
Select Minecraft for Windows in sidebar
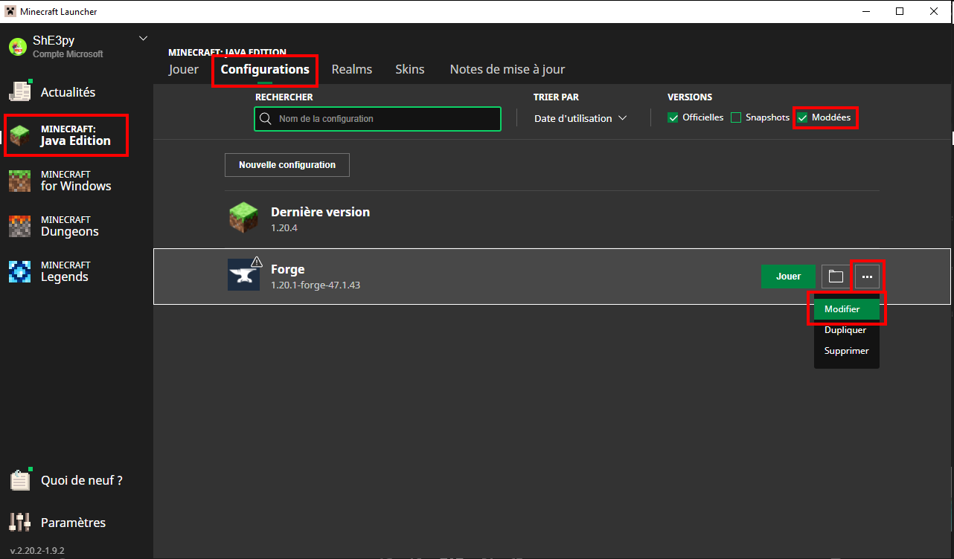coord(61,181)
